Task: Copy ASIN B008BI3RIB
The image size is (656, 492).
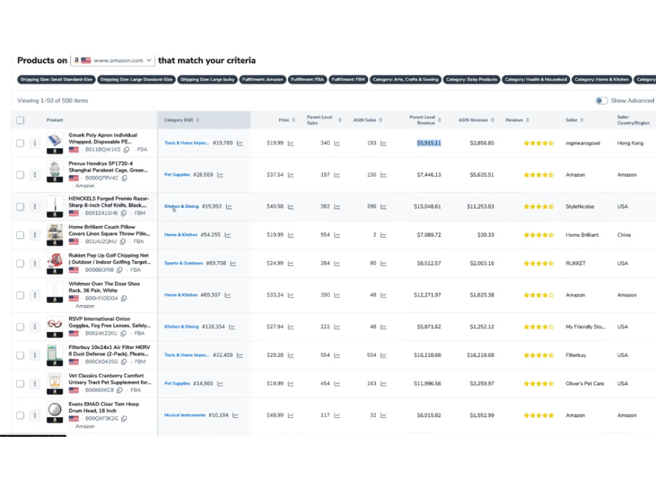Action: (x=119, y=270)
